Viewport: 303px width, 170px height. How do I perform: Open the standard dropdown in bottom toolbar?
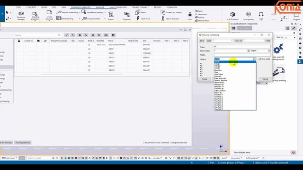(157, 158)
